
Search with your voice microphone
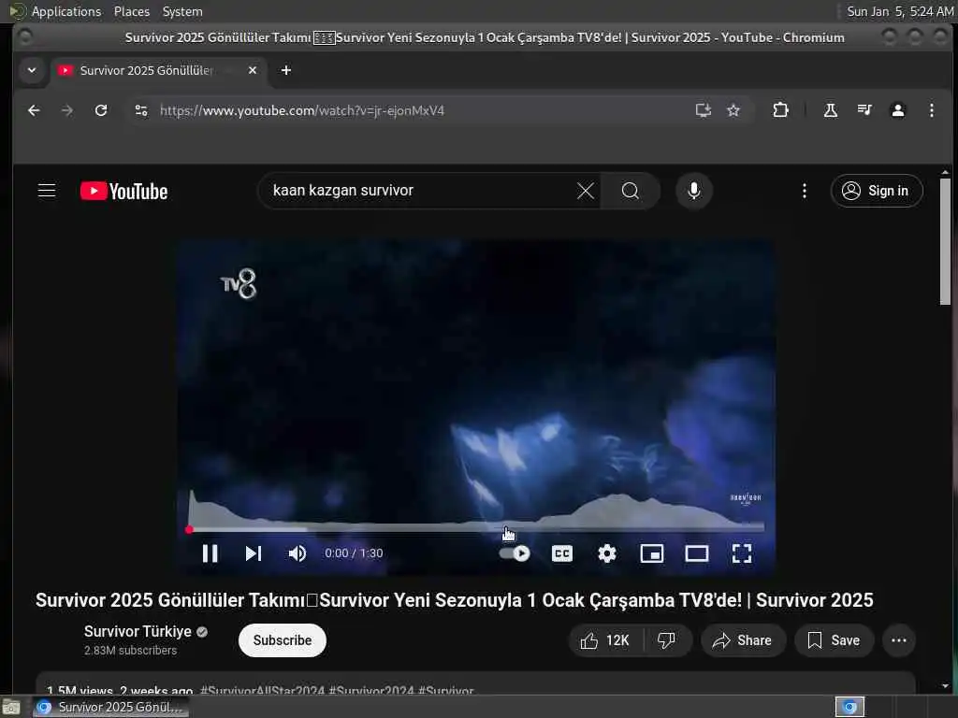click(693, 191)
